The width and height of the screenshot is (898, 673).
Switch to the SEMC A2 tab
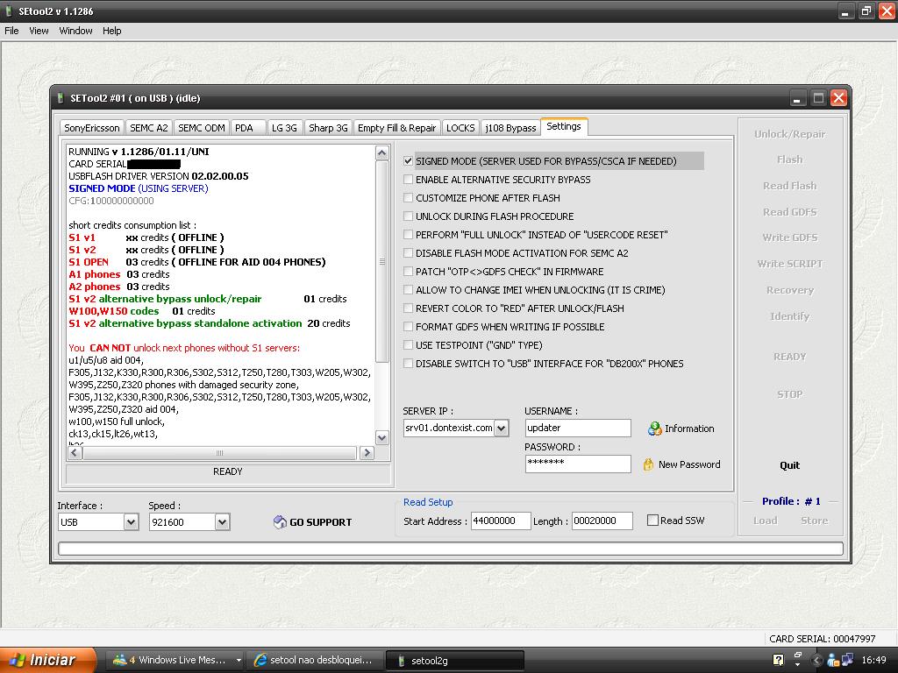click(x=149, y=128)
